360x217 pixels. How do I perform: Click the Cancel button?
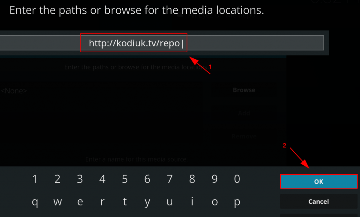pos(319,202)
